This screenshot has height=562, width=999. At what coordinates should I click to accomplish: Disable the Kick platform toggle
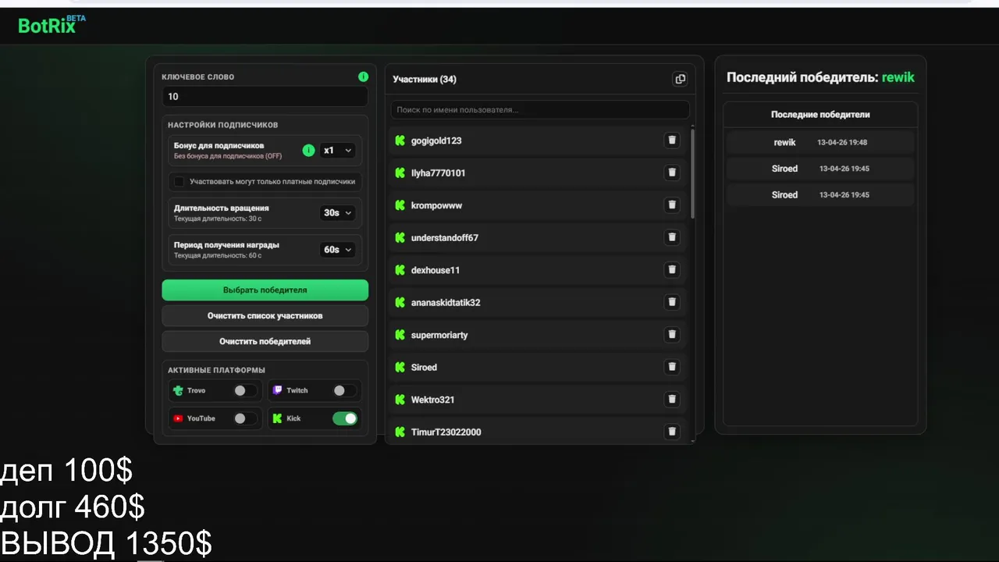click(x=345, y=418)
